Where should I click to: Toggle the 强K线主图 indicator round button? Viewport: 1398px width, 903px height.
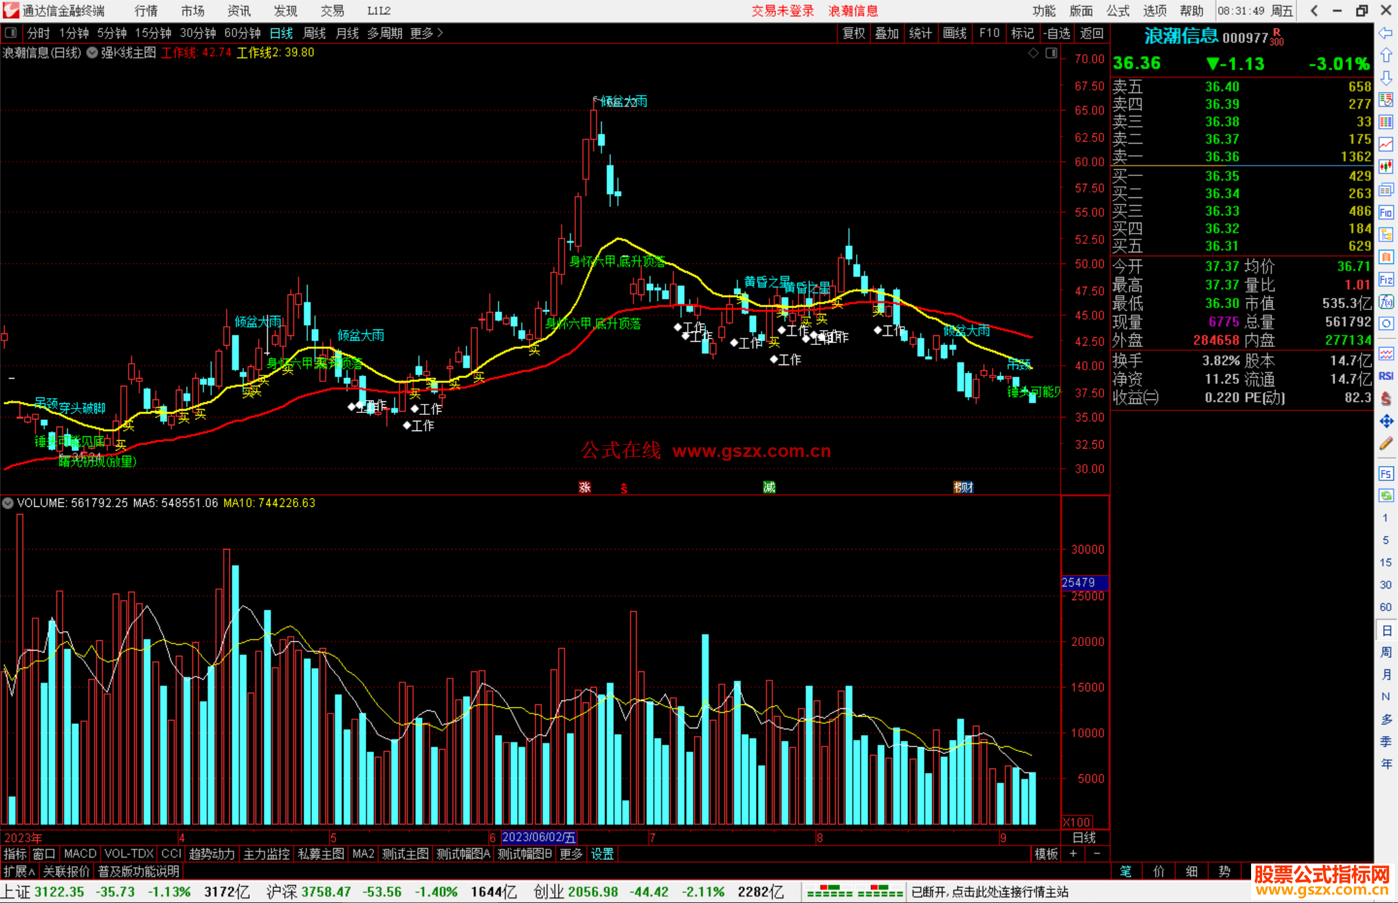[x=93, y=53]
